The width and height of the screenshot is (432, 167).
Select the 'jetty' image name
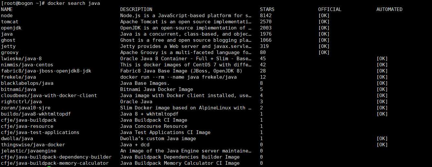8,46
